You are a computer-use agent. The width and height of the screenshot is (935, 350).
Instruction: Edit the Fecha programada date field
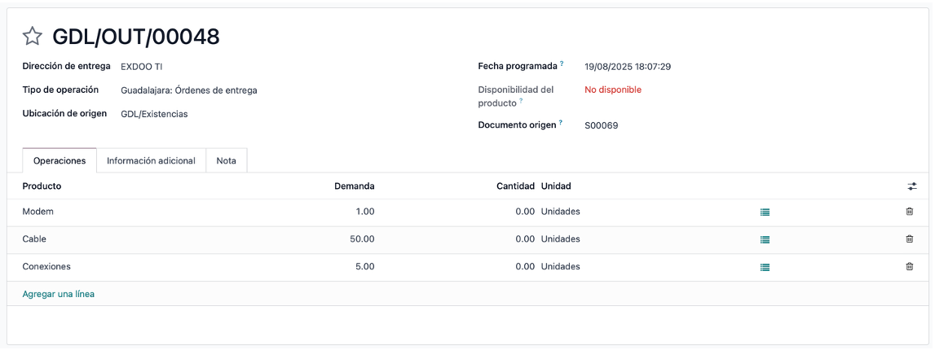628,67
